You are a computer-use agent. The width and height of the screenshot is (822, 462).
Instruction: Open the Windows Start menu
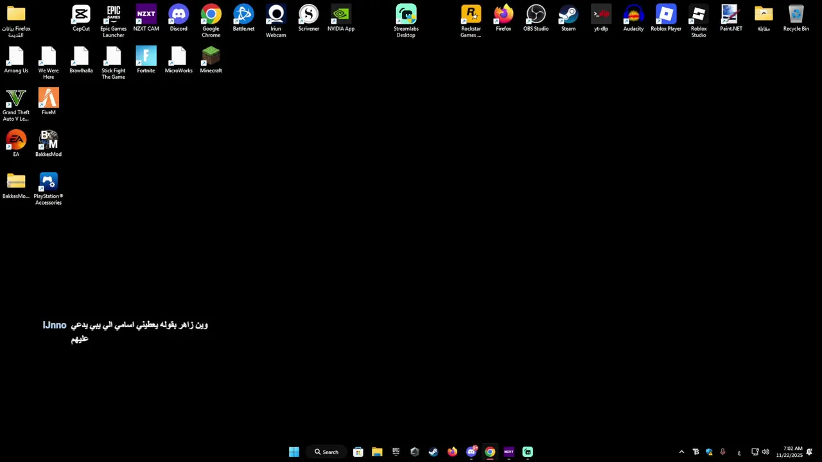tap(294, 452)
